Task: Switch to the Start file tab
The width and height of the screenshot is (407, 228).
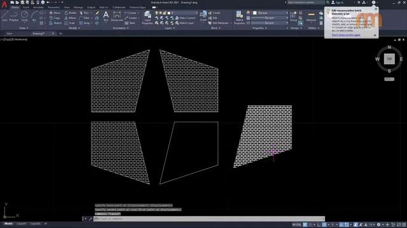Action: point(10,34)
